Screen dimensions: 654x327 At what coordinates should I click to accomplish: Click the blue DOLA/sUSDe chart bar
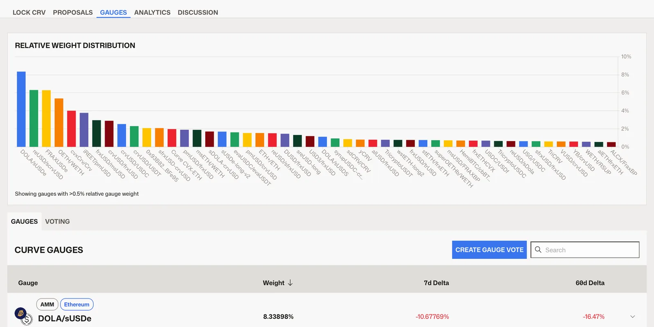(21, 109)
